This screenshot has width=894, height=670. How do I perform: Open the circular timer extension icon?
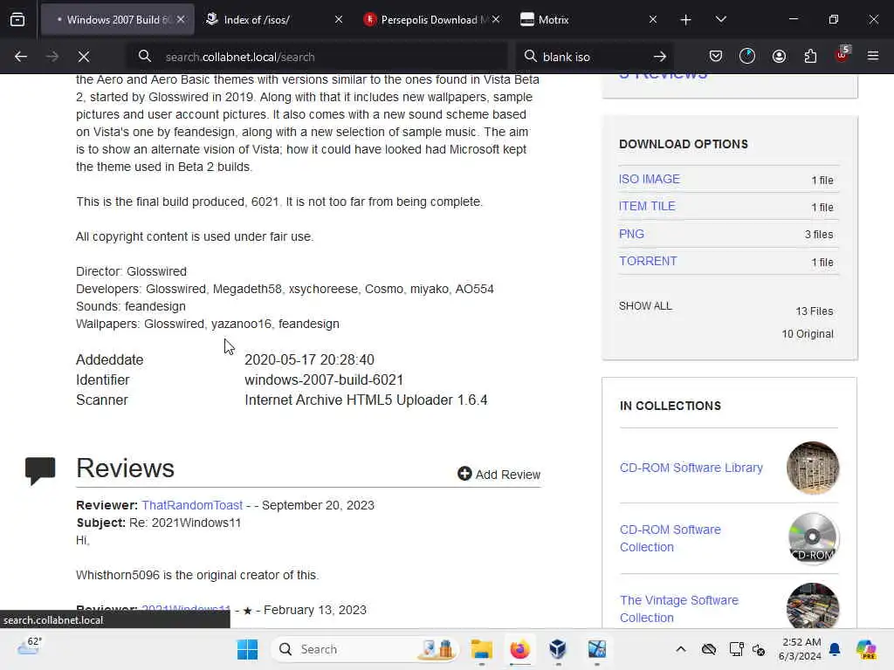click(747, 56)
